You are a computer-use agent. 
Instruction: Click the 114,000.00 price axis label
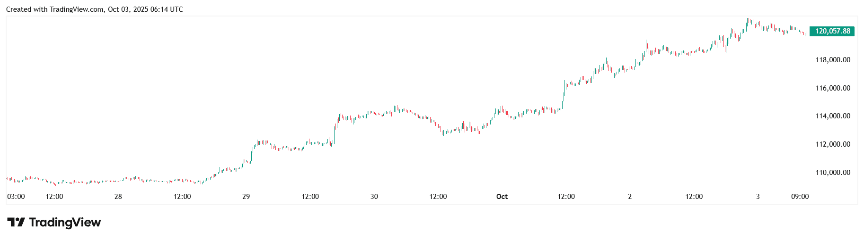[832, 116]
